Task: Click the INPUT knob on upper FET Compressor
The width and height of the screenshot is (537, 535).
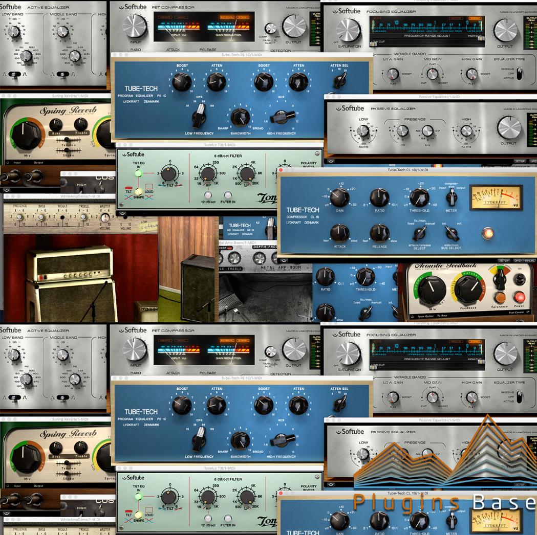Action: (135, 26)
